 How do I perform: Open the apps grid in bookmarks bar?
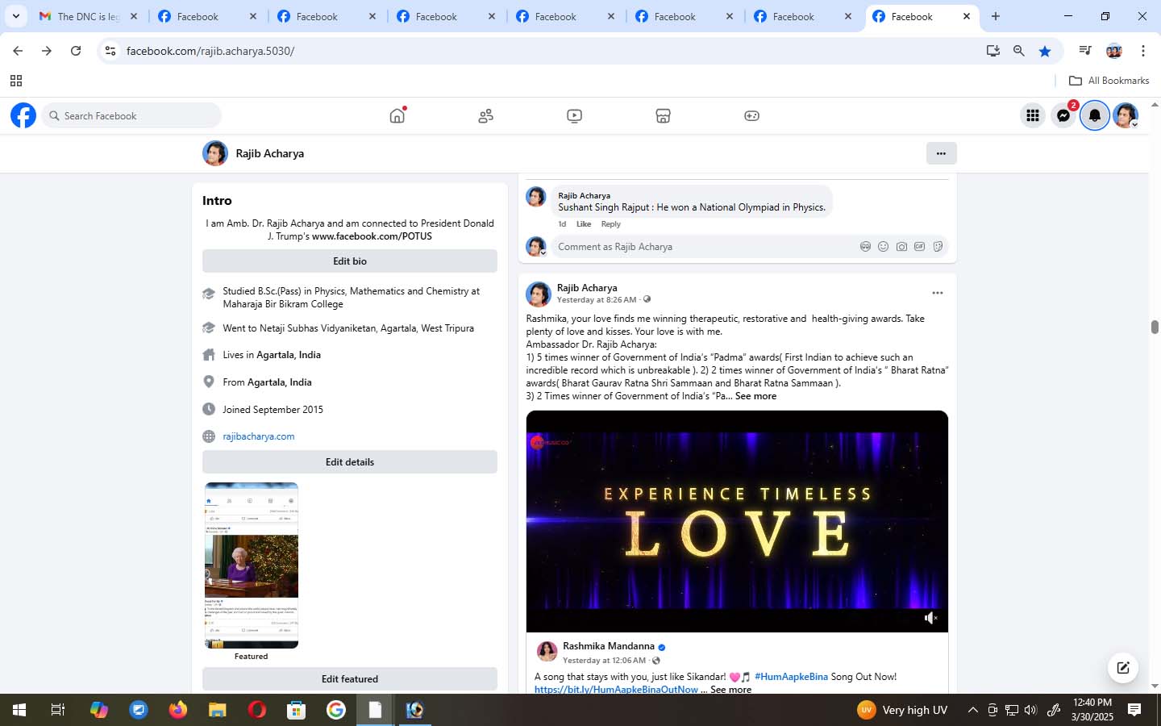[x=15, y=81]
